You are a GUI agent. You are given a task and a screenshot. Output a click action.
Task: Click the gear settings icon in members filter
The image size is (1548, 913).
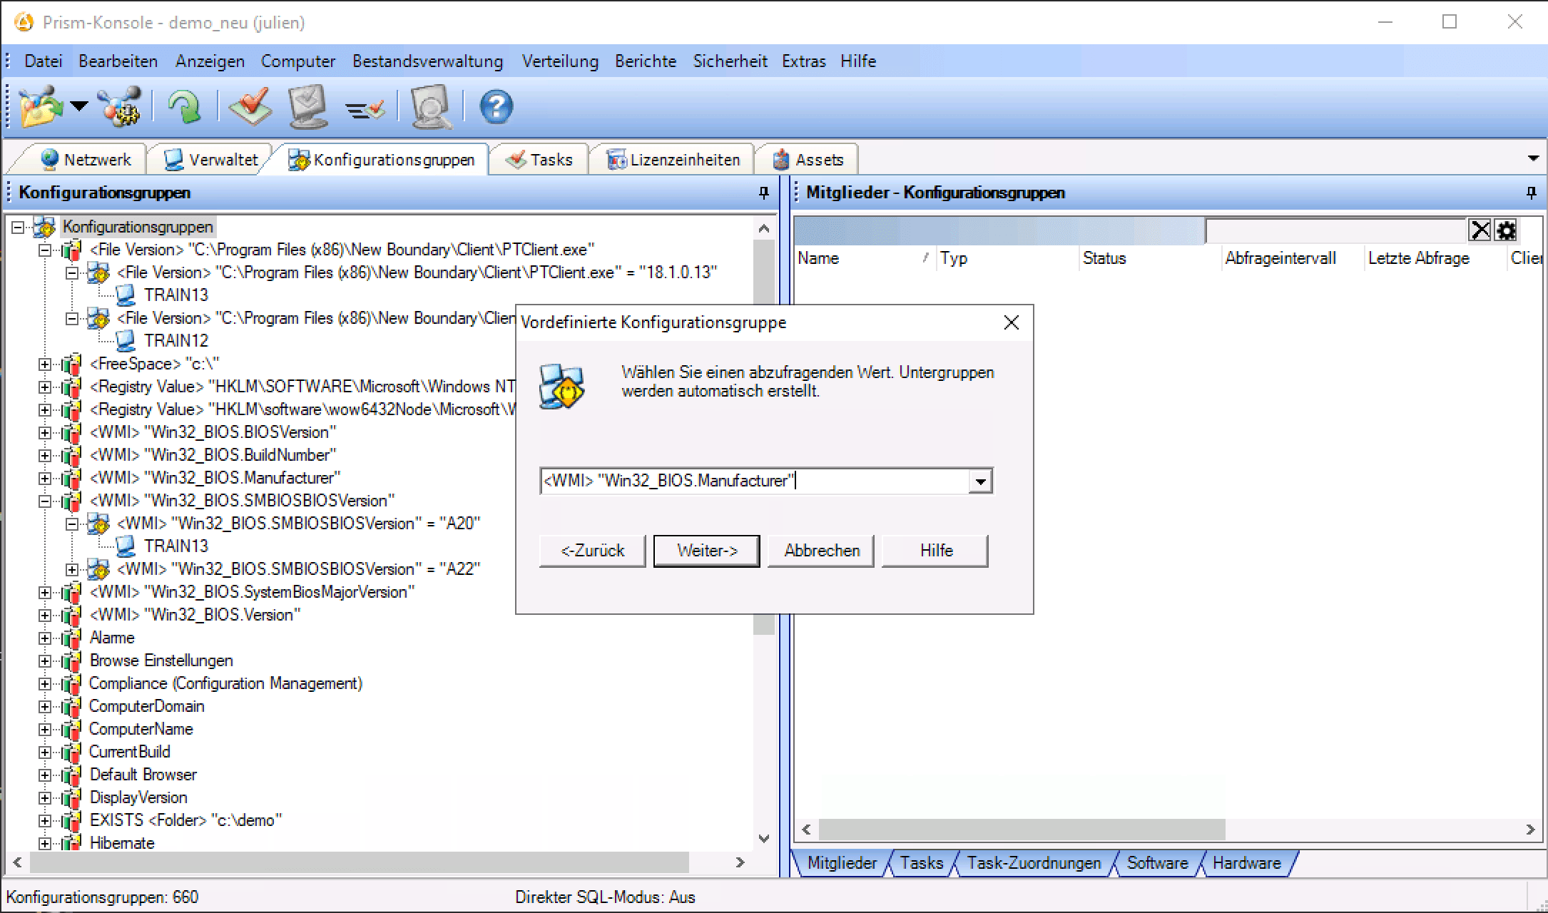point(1506,230)
